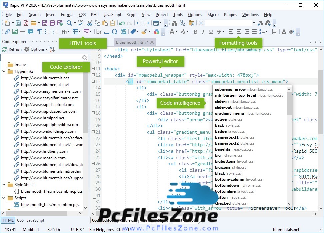Collapse the Hyperlinks tree node

pyautogui.click(x=4, y=71)
